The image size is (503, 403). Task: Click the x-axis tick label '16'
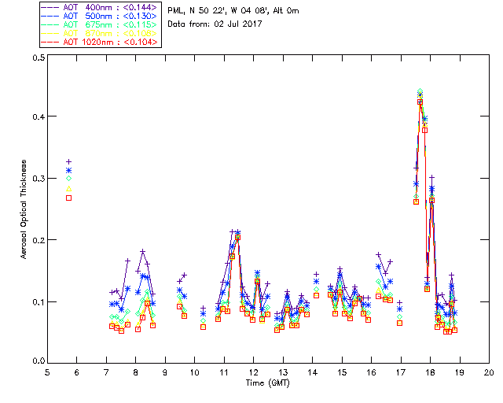(371, 372)
